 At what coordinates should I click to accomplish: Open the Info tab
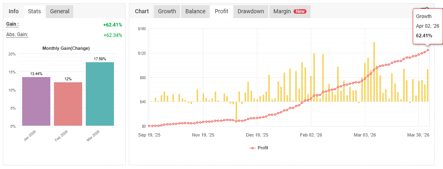tap(14, 11)
